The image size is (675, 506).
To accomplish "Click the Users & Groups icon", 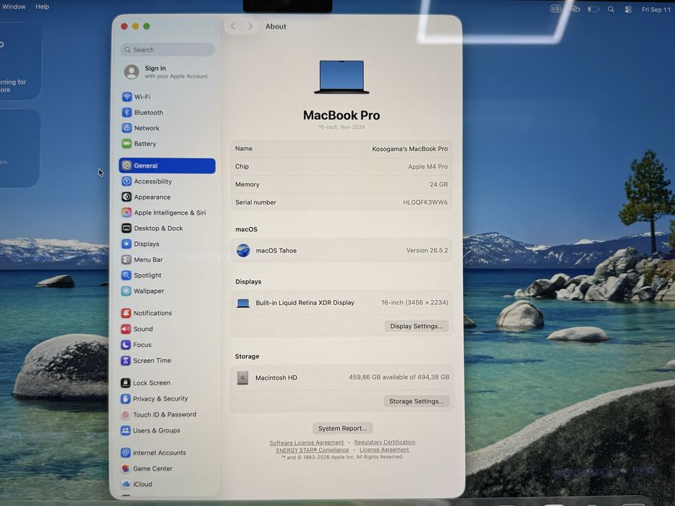I will point(125,430).
